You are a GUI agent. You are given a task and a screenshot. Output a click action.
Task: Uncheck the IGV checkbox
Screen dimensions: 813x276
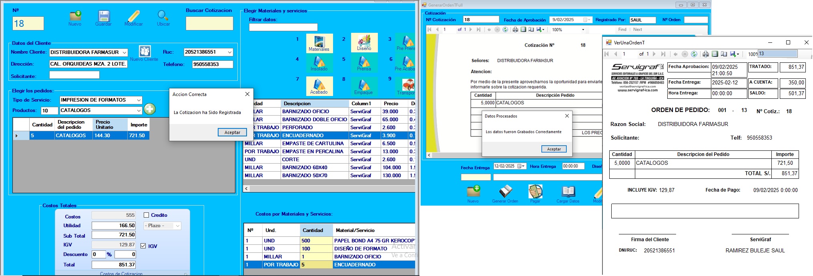pyautogui.click(x=143, y=246)
